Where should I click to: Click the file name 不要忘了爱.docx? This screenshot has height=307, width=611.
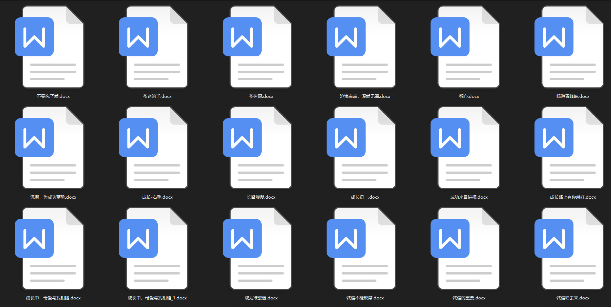(x=53, y=96)
